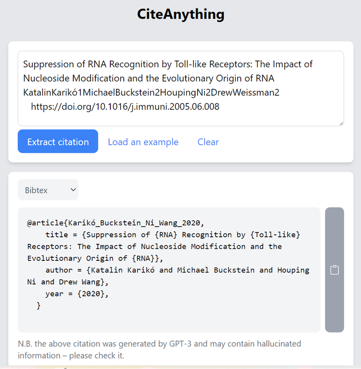Click the 'author =' line in BibTeX output

coord(177,270)
